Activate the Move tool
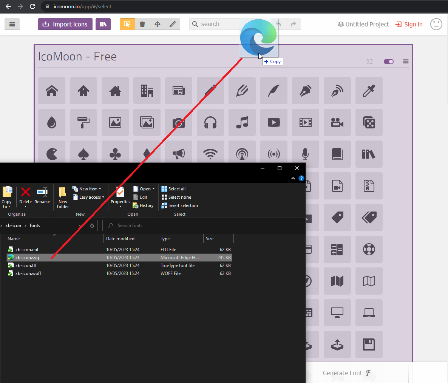 (x=158, y=24)
